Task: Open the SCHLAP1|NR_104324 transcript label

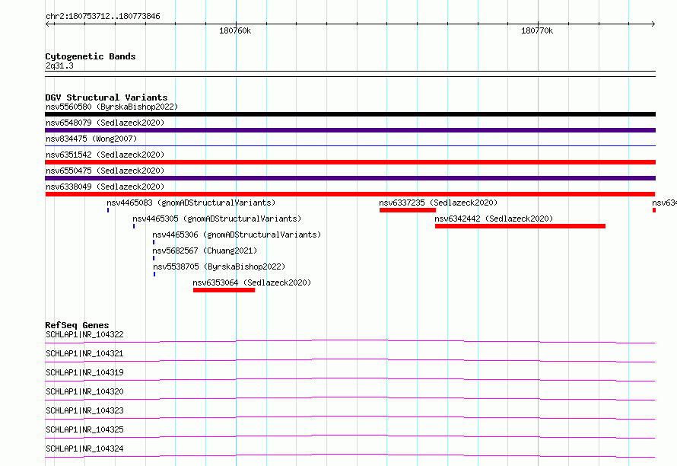Action: coord(84,448)
